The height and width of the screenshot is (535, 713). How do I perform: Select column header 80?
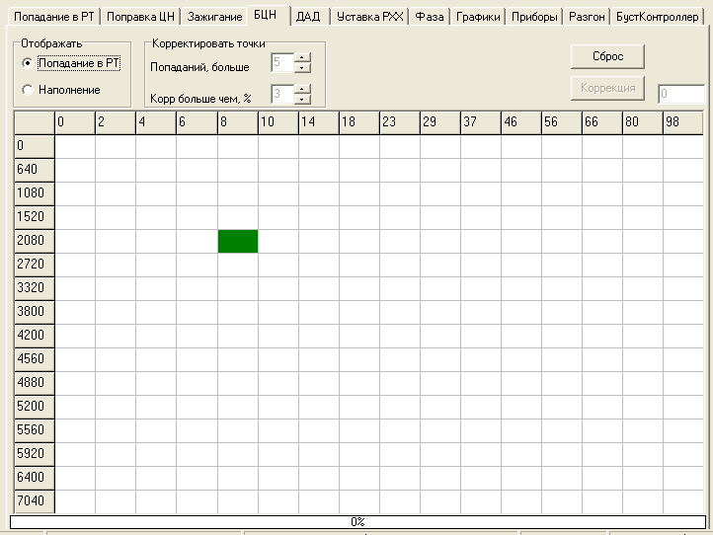point(643,122)
